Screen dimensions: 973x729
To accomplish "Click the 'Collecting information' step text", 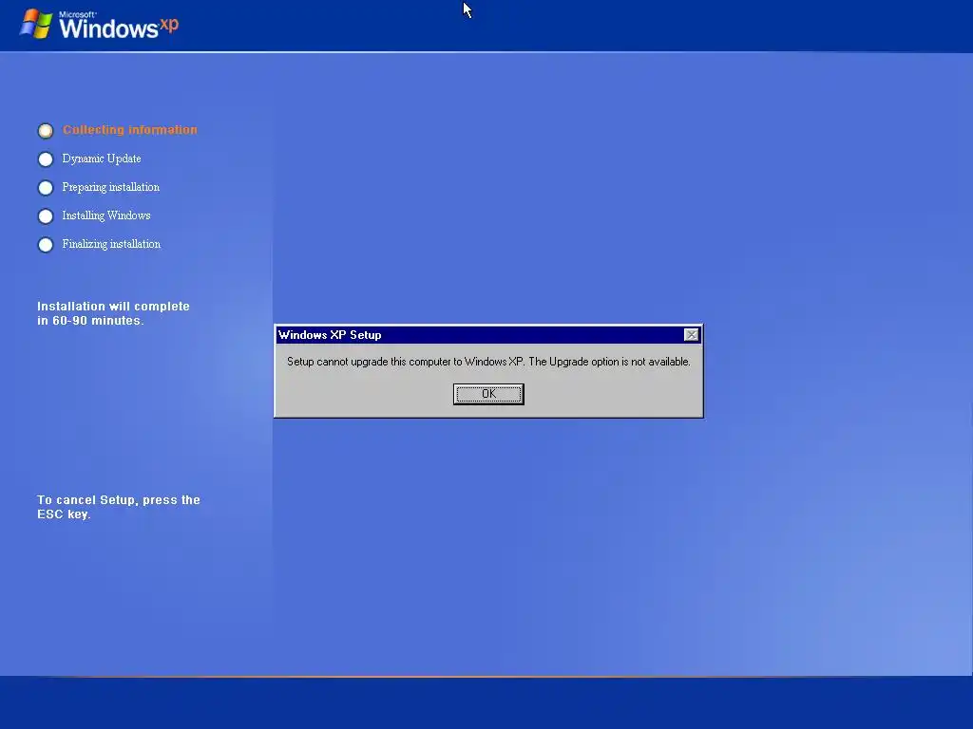I will [129, 129].
